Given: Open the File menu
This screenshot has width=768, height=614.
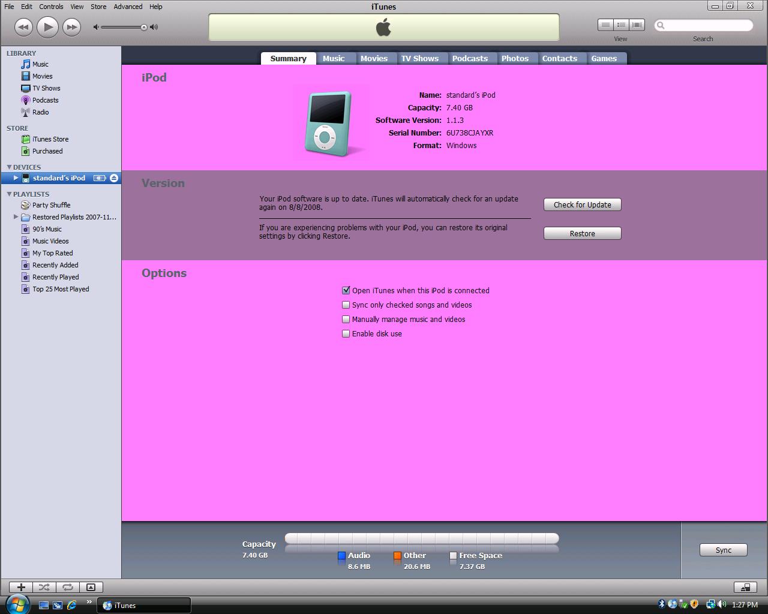Looking at the screenshot, I should tap(9, 7).
